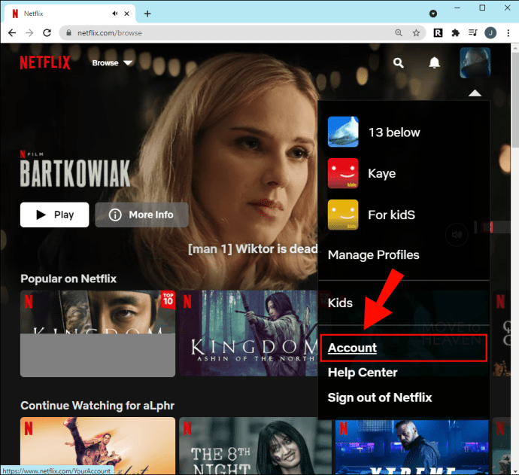The image size is (519, 475).
Task: Select the For kidS profile avatar
Action: (x=343, y=215)
